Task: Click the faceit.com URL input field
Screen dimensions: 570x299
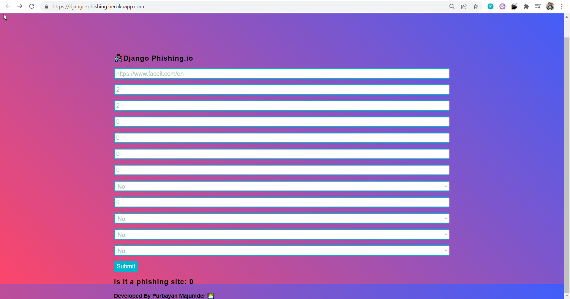Action: pos(282,73)
